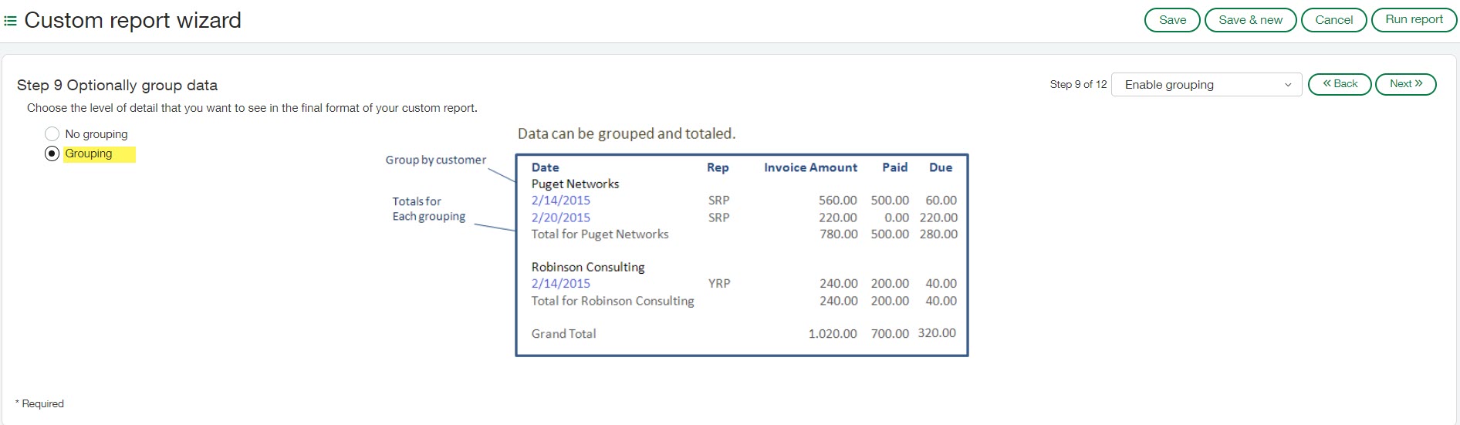Click the Invoice Amount column header in example
Screen dimensions: 1460x425
[x=810, y=167]
